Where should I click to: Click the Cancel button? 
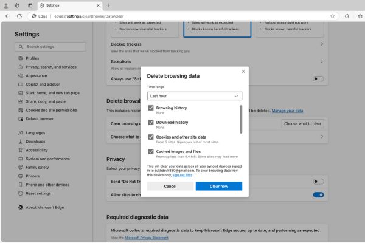point(170,186)
